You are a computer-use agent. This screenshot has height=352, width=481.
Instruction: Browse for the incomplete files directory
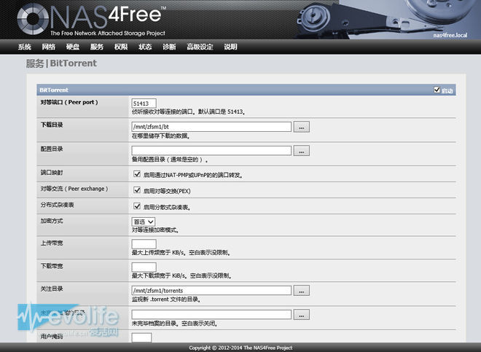(x=301, y=315)
